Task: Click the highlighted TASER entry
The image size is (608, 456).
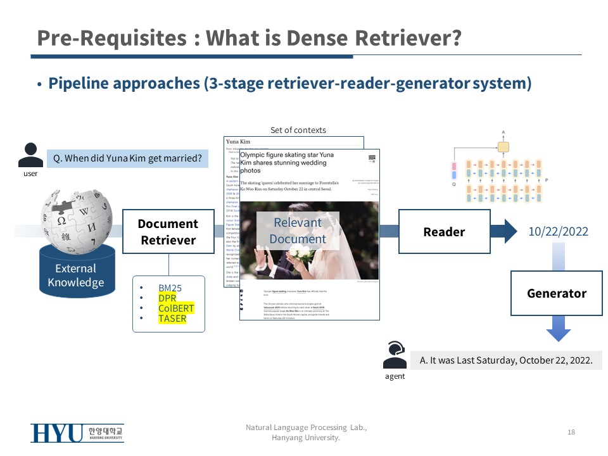Action: click(172, 319)
